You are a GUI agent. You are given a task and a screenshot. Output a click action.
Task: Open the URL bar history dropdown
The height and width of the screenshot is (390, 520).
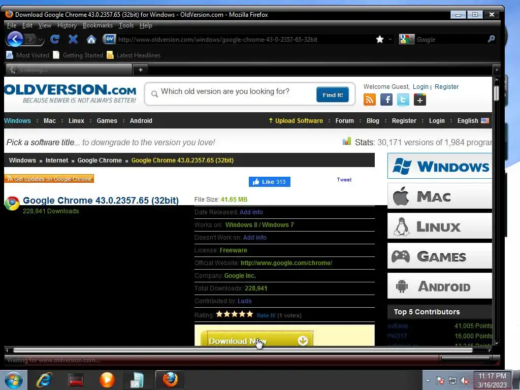tap(390, 40)
